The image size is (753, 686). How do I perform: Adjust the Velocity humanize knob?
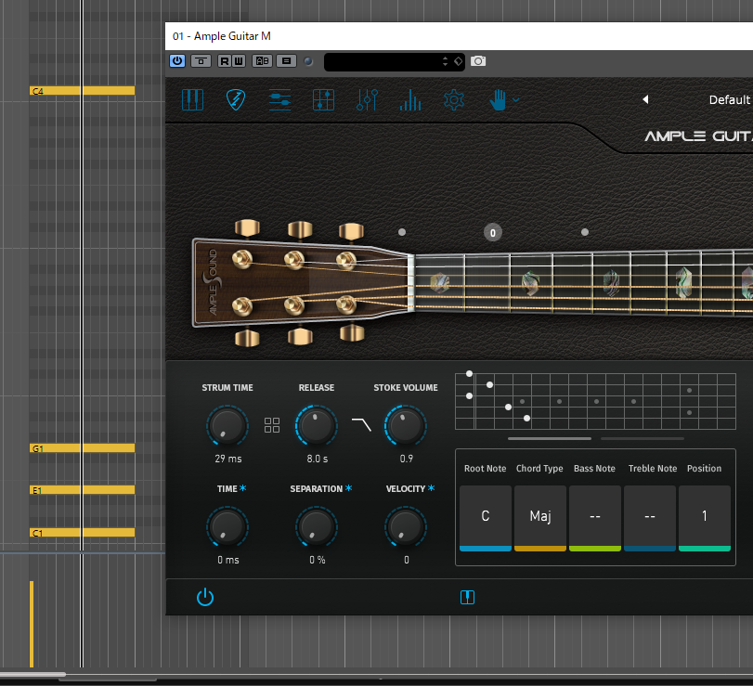(406, 526)
